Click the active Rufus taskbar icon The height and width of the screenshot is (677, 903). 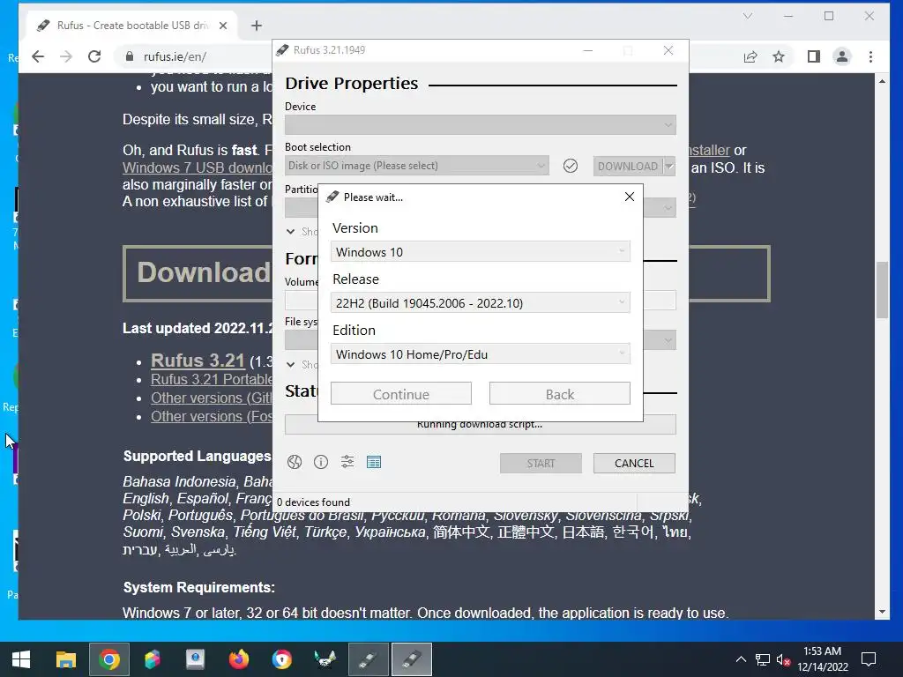(x=412, y=659)
